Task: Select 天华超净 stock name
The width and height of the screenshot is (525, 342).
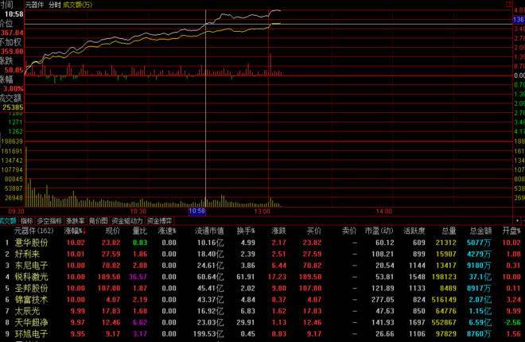Action: click(31, 322)
